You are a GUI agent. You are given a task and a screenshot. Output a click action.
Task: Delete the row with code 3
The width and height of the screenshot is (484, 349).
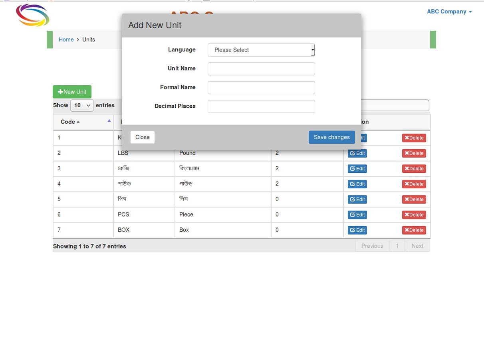point(414,169)
